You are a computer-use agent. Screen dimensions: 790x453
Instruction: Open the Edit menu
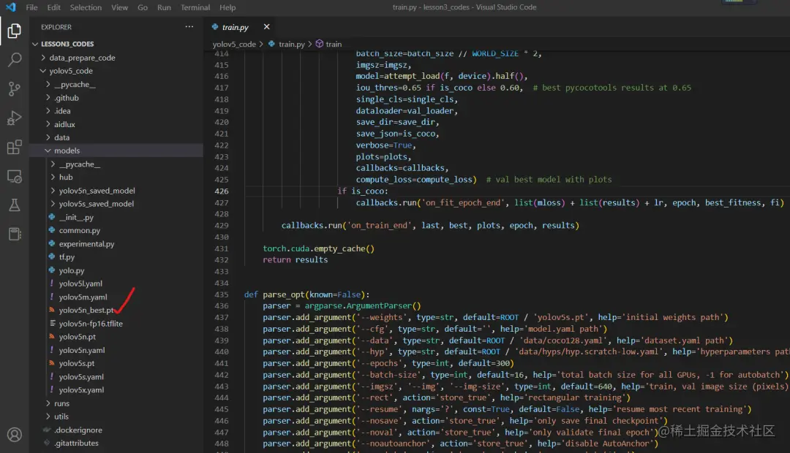(x=53, y=7)
